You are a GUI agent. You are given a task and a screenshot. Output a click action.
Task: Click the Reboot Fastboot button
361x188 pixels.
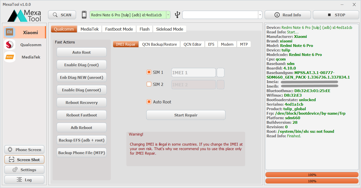click(x=82, y=115)
